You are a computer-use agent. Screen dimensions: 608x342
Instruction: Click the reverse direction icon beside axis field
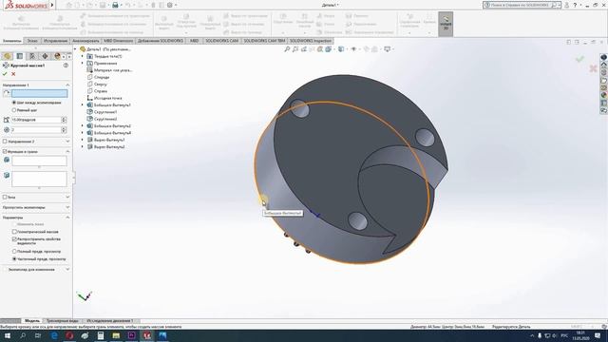click(7, 93)
